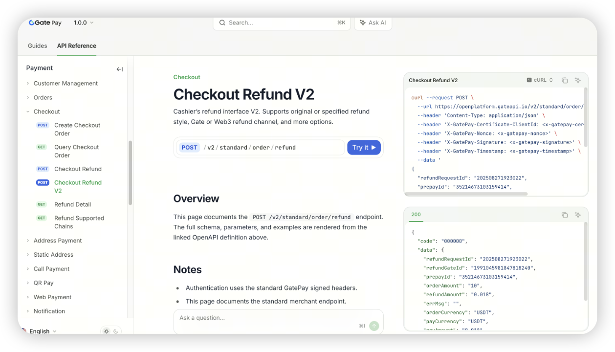Switch to light mode sun icon
The width and height of the screenshot is (615, 352).
(x=106, y=331)
